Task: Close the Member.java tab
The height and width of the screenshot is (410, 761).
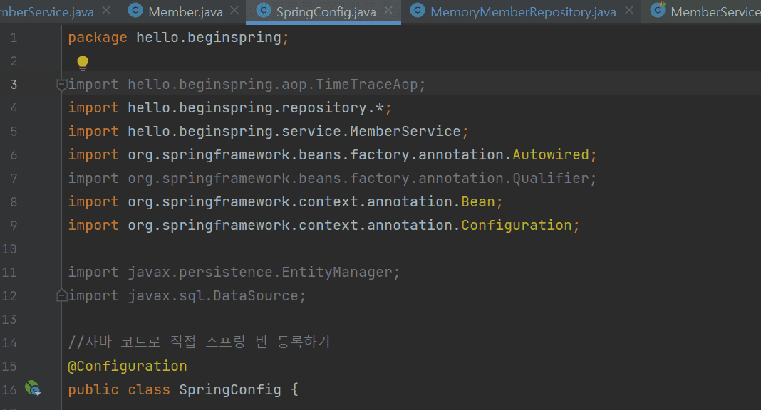Action: point(234,10)
